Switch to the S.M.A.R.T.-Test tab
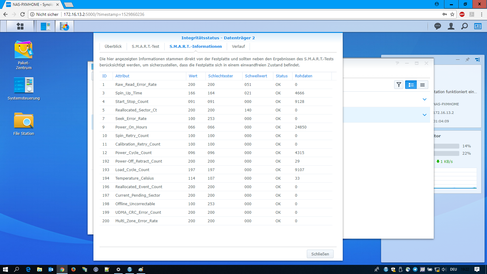Screen dimensions: 487x274 coord(145,47)
